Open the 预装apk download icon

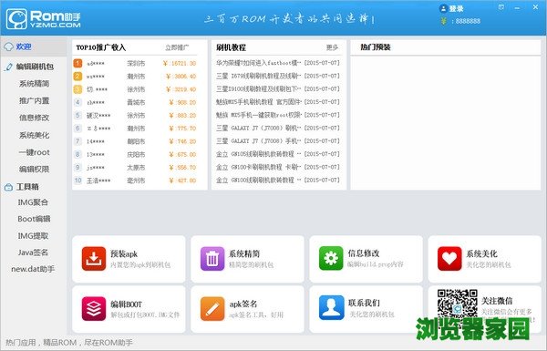tap(94, 259)
